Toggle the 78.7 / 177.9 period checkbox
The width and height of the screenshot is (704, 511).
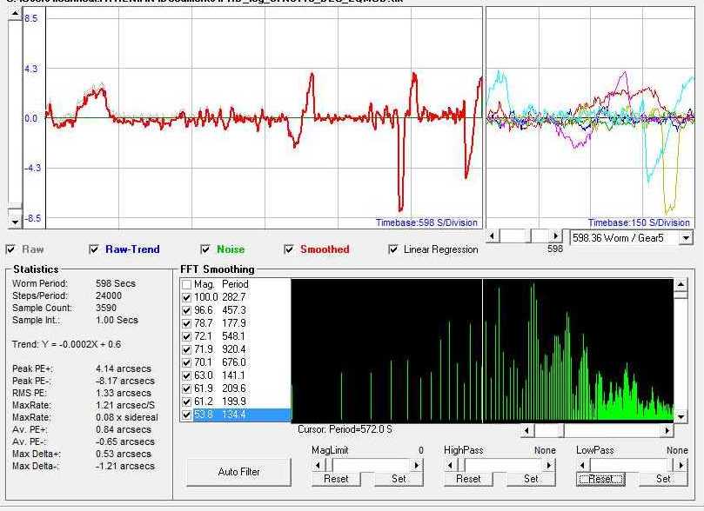click(x=187, y=323)
